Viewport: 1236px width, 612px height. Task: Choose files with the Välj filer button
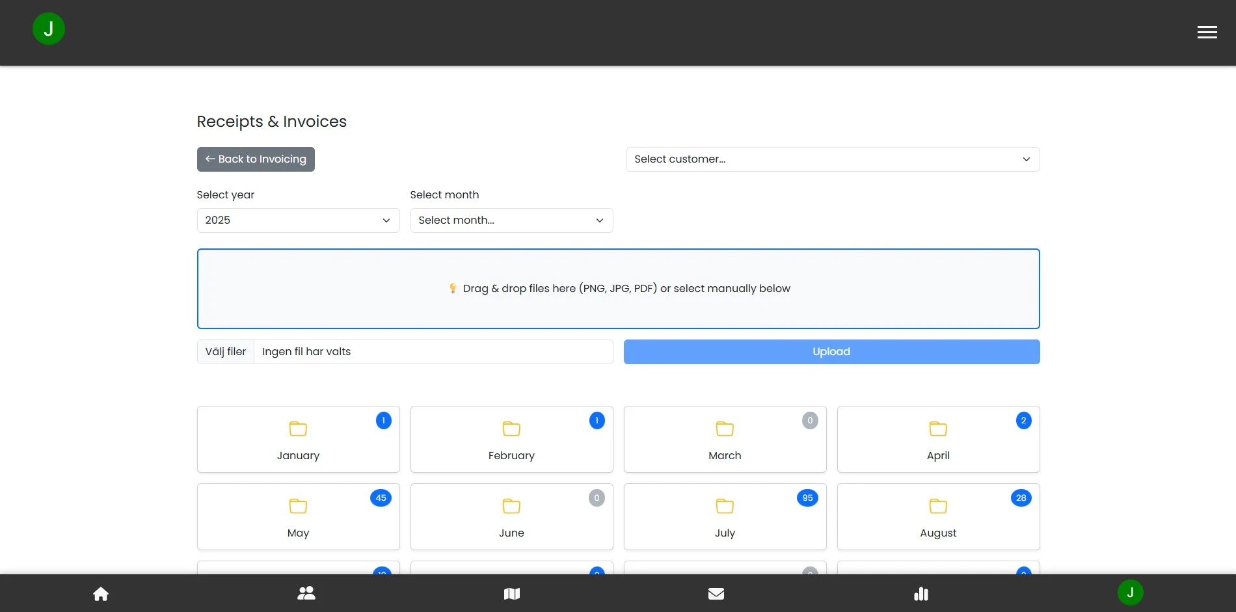pos(225,352)
